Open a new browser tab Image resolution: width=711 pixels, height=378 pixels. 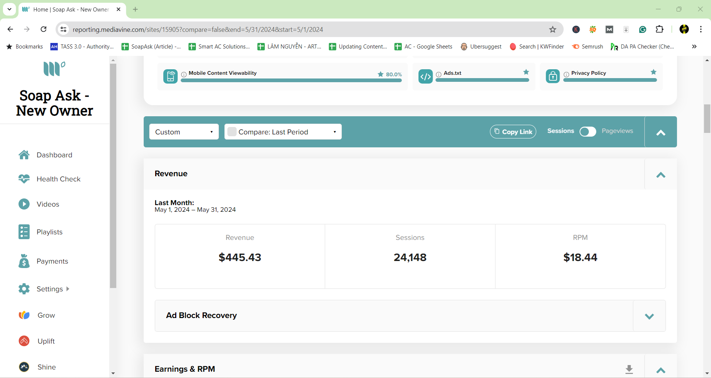click(135, 9)
